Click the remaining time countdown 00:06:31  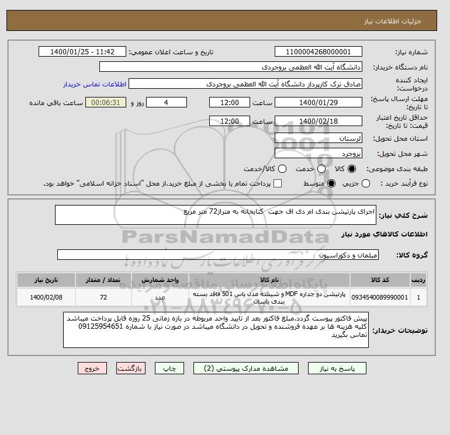click(106, 102)
